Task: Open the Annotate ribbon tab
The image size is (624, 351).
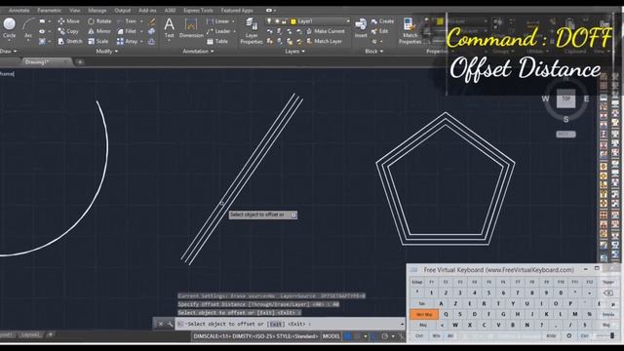Action: click(x=19, y=11)
